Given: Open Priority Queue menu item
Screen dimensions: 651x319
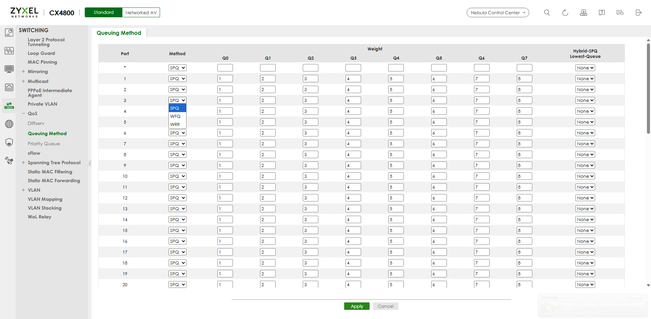Looking at the screenshot, I should (x=44, y=144).
